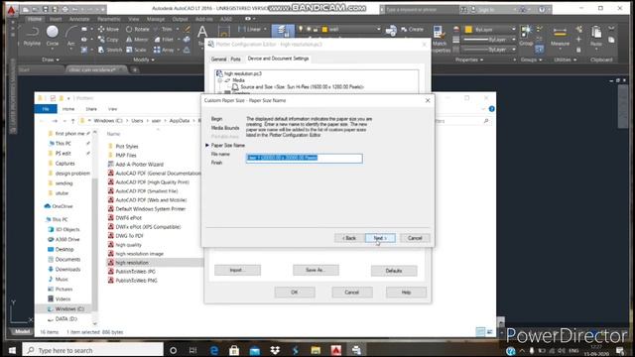The width and height of the screenshot is (635, 357).
Task: Select the Move tool
Action: (x=108, y=29)
